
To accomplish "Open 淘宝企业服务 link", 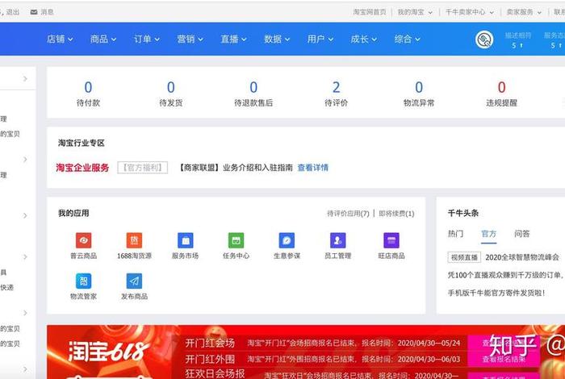I will tap(82, 168).
